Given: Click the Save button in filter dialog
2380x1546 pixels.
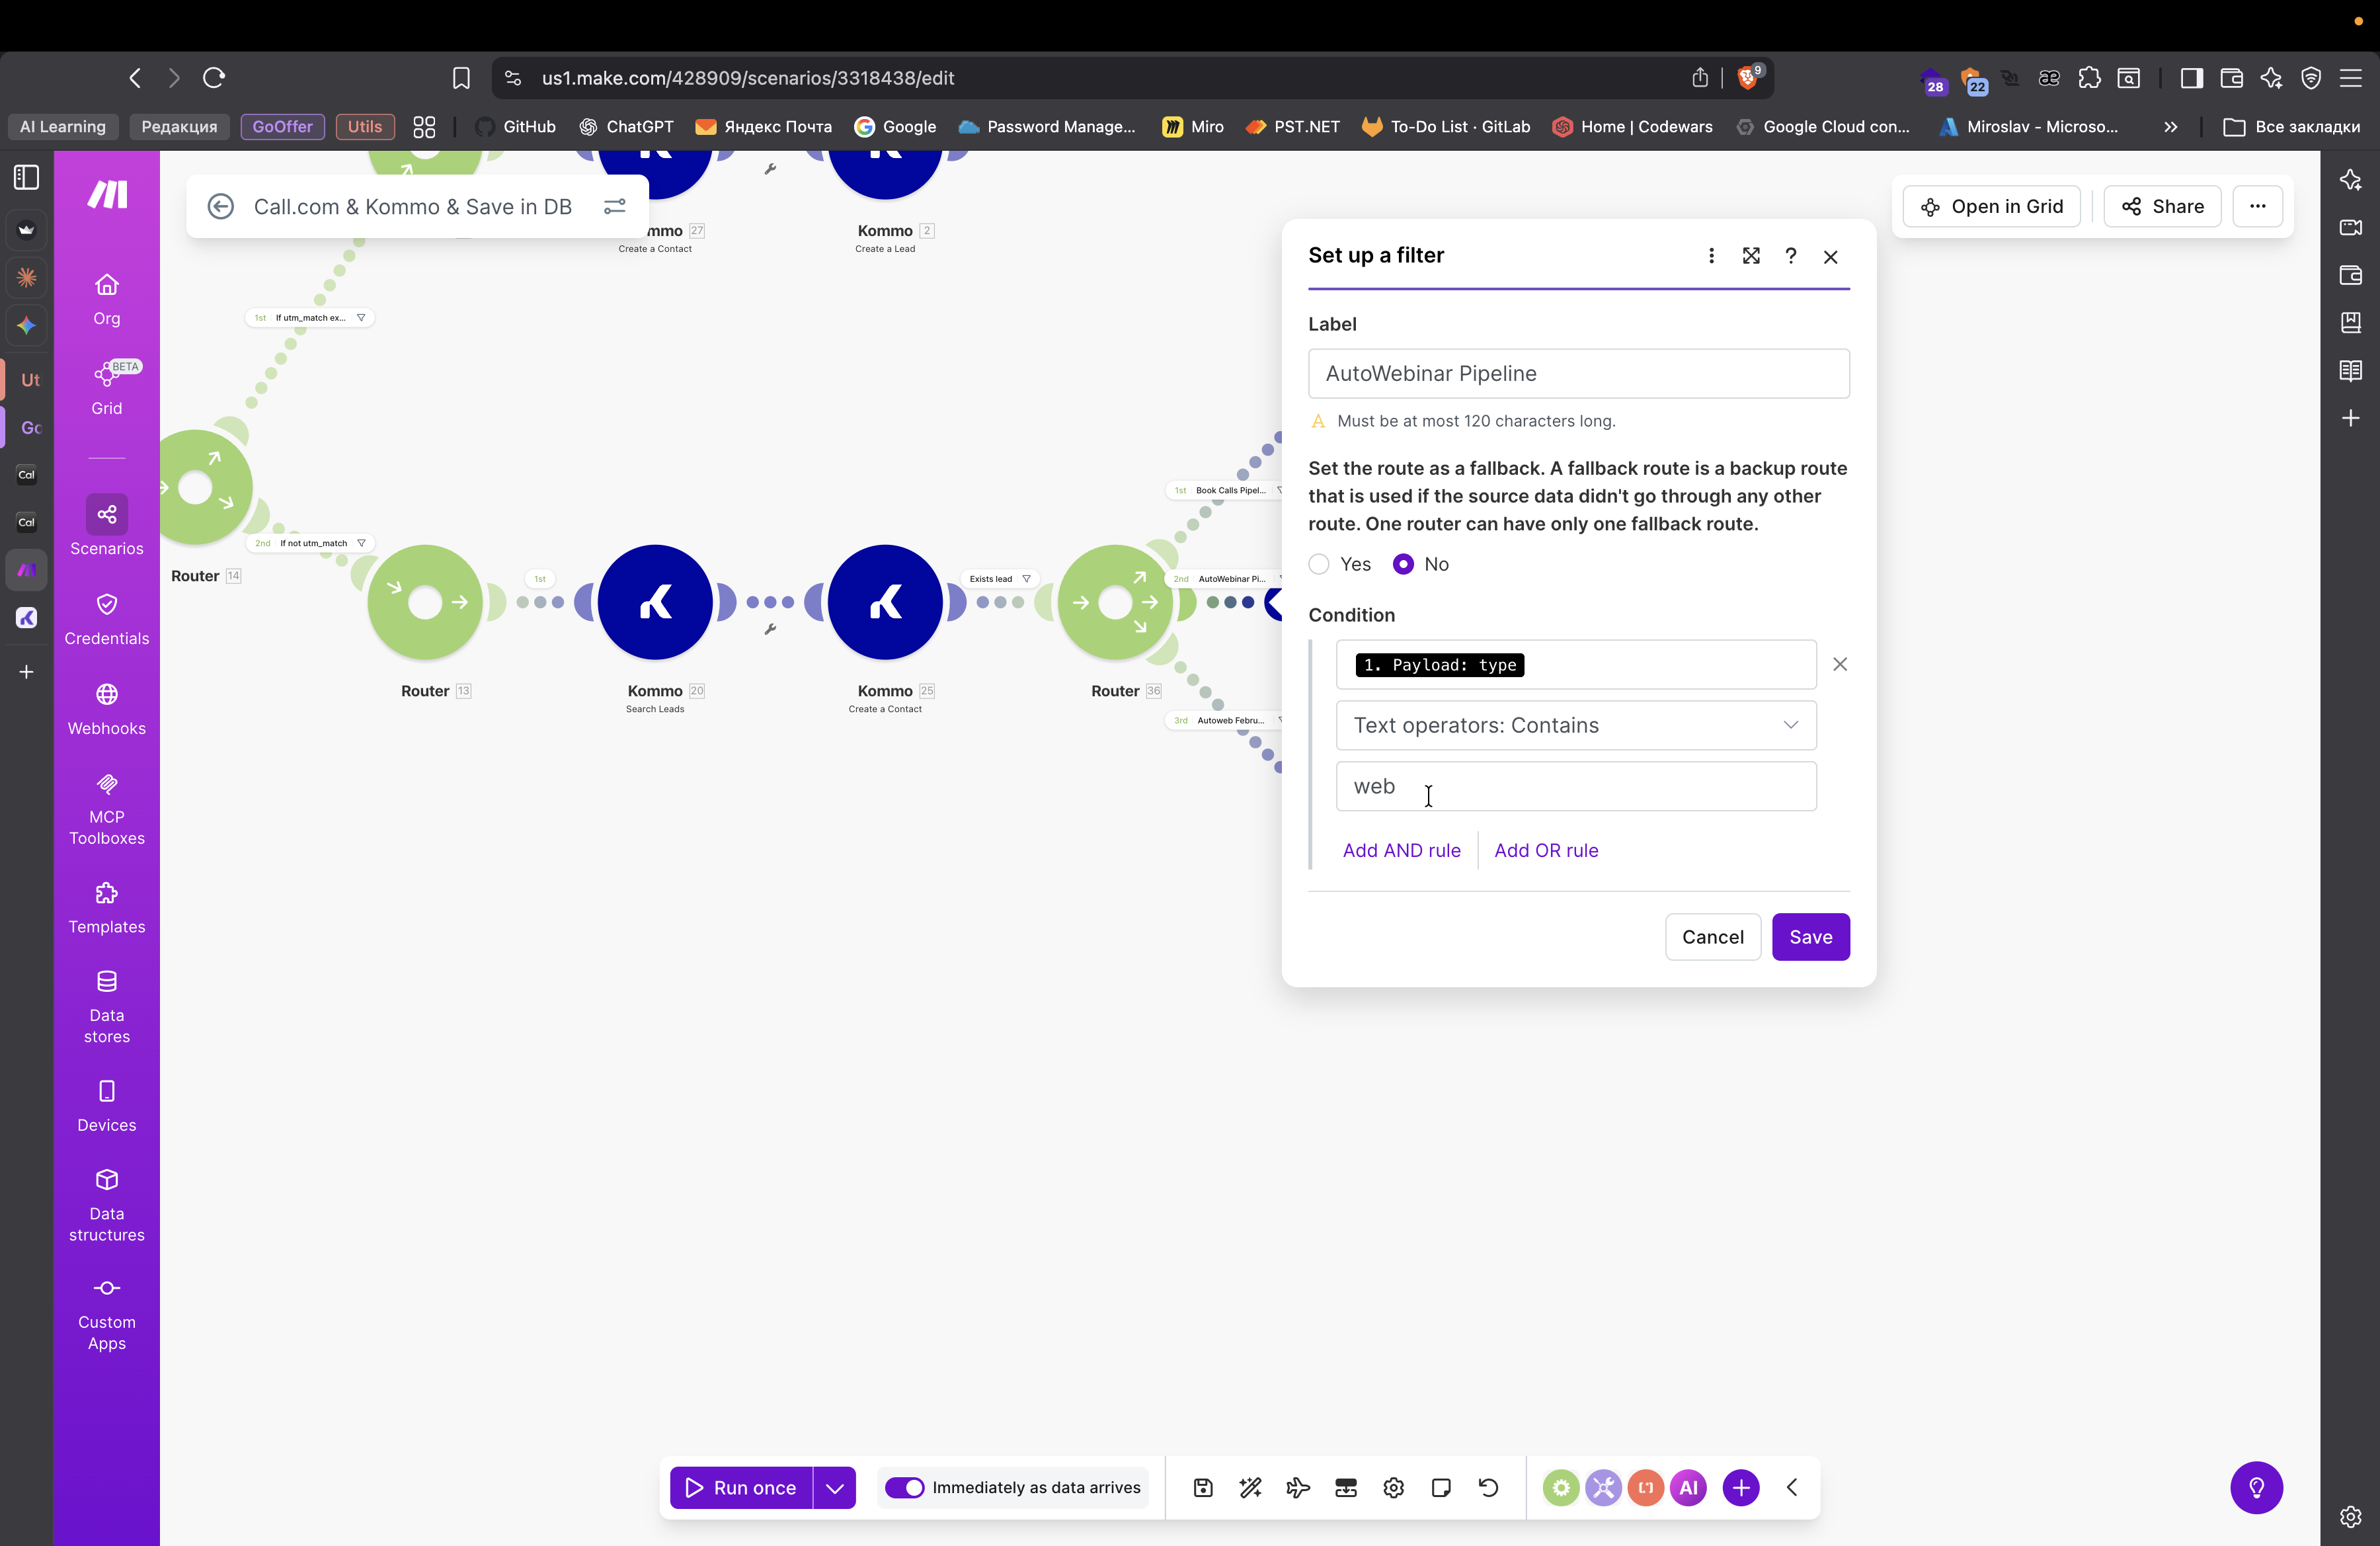Looking at the screenshot, I should coord(1810,937).
